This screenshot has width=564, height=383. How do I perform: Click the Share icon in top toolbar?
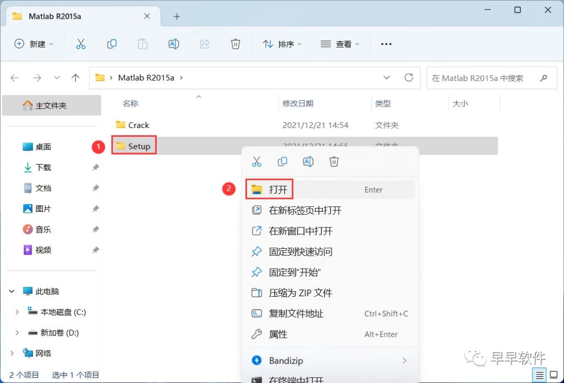205,44
